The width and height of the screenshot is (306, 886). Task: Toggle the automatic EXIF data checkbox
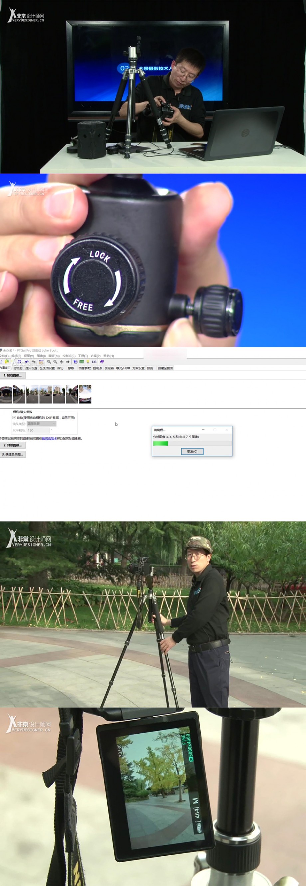point(14,418)
